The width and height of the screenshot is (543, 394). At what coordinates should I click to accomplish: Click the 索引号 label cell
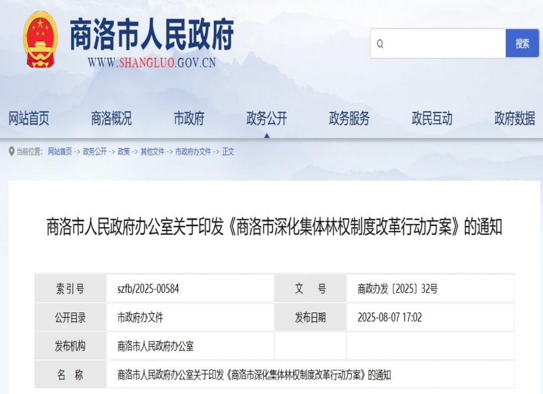(70, 288)
